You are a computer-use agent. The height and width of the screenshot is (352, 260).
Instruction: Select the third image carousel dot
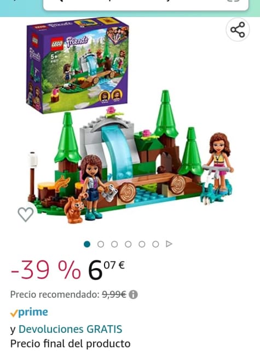(x=114, y=244)
